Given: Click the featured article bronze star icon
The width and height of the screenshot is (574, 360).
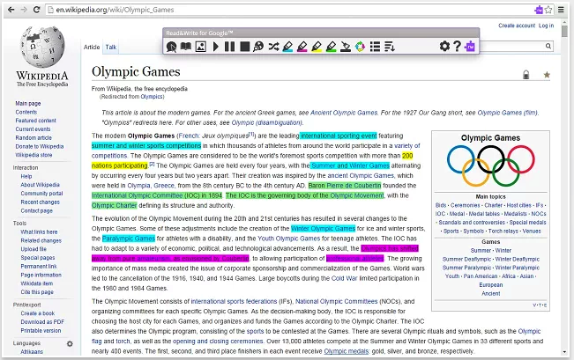Looking at the screenshot, I should [547, 75].
